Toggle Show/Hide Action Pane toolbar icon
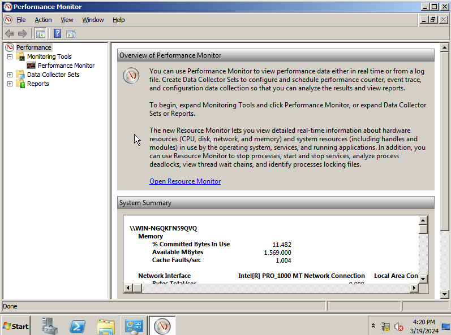This screenshot has width=451, height=335. click(x=71, y=34)
